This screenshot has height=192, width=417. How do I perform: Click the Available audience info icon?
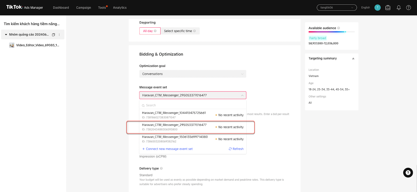pos(339,28)
